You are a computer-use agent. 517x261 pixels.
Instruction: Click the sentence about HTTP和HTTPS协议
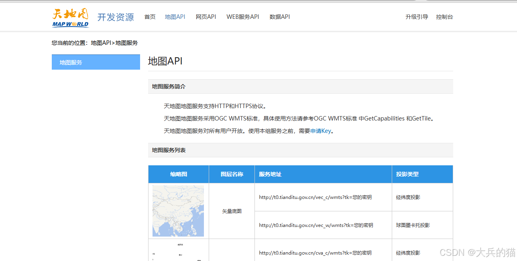tap(216, 106)
